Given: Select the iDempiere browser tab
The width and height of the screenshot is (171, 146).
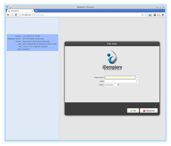Looking at the screenshot, I should 20,11.
